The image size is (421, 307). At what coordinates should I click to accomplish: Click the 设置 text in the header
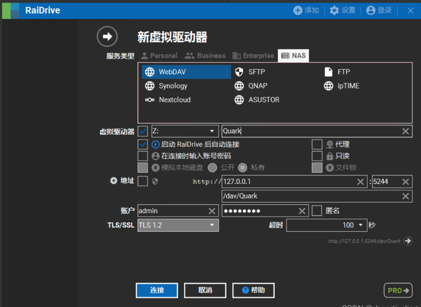(x=348, y=10)
